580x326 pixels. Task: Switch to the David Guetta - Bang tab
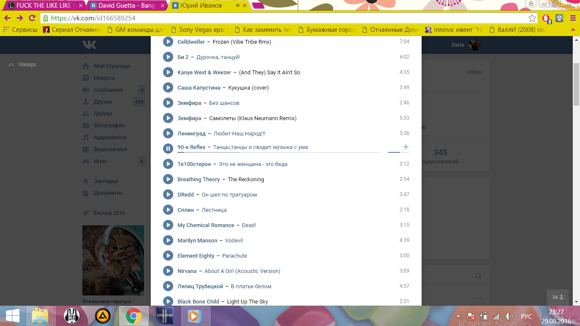(127, 6)
